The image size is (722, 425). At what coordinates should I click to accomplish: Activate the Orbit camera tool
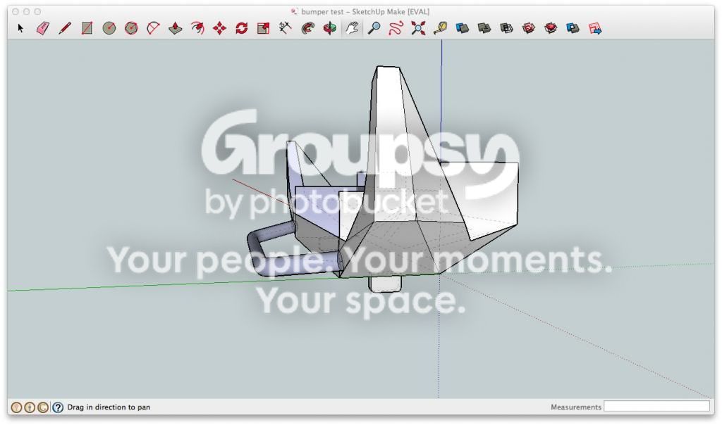(x=330, y=28)
